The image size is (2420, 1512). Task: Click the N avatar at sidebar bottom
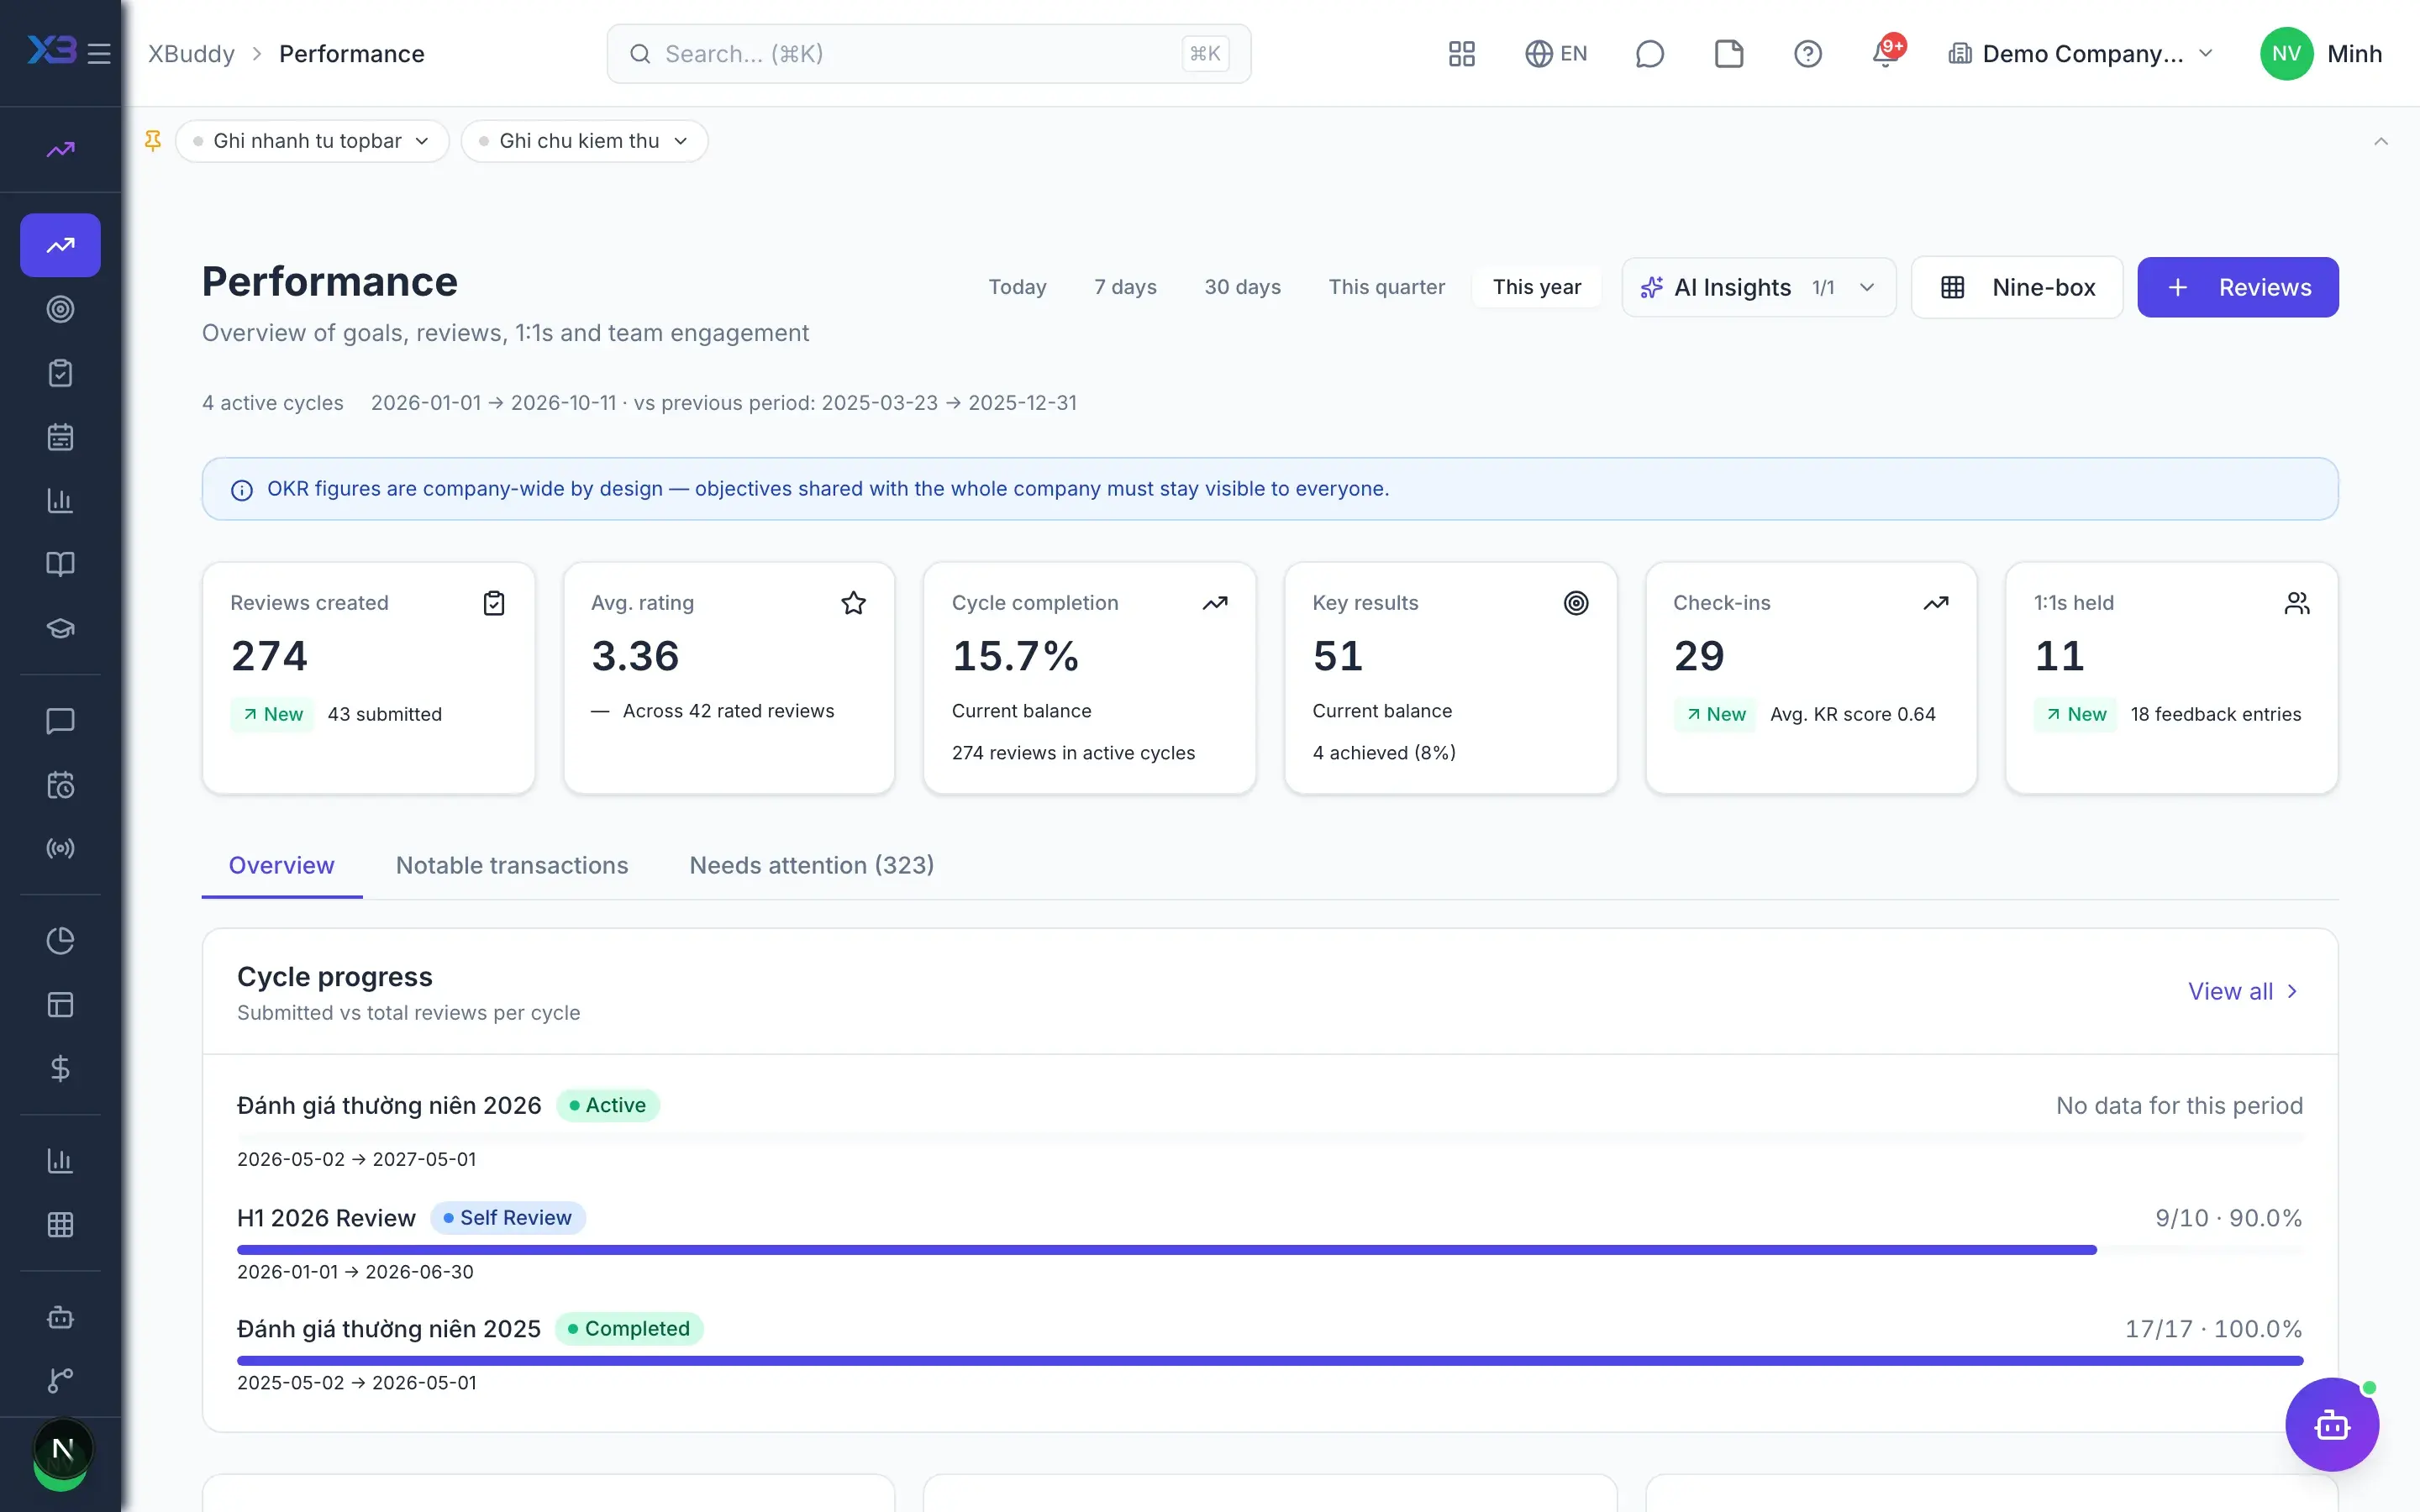(x=62, y=1449)
